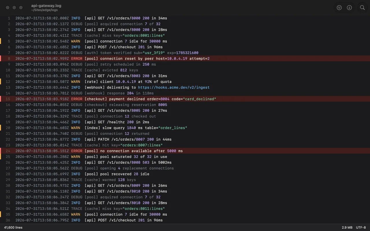This screenshot has height=231, width=370.
Task: Select line 11 GET /v1/orders/8003 entry
Action: (x=185, y=76)
